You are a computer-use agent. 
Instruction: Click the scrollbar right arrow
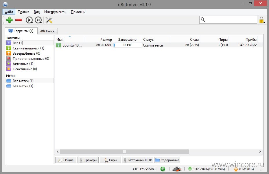(x=260, y=151)
